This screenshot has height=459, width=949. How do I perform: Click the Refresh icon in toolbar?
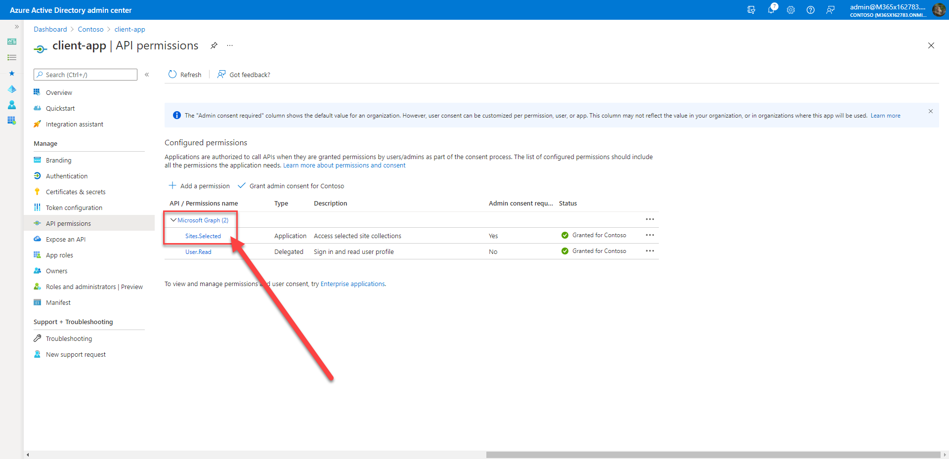(x=173, y=75)
